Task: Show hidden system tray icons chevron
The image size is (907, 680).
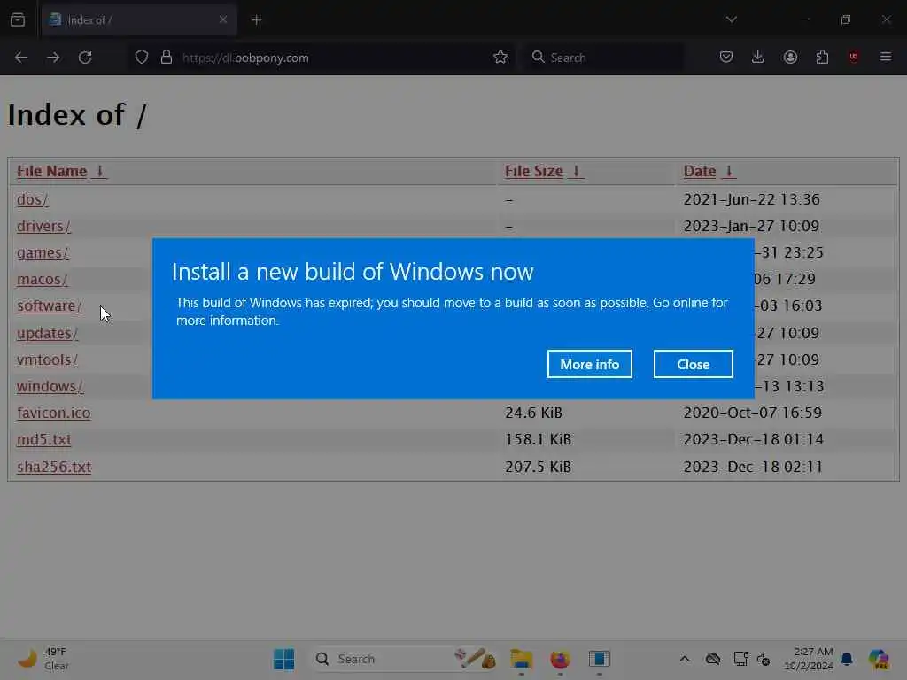Action: [685, 659]
